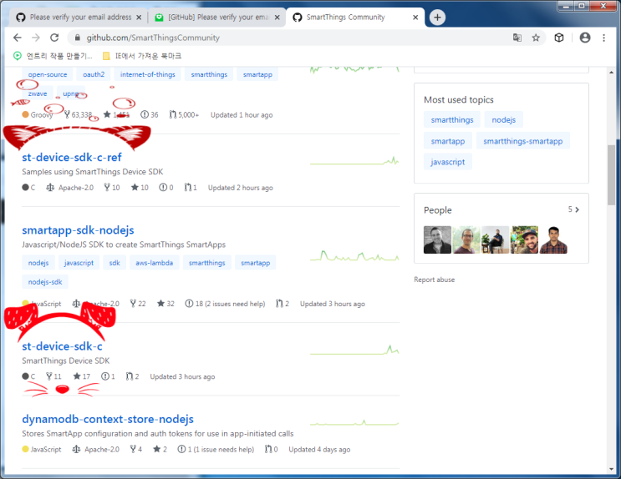Open a new browser tab

point(437,18)
